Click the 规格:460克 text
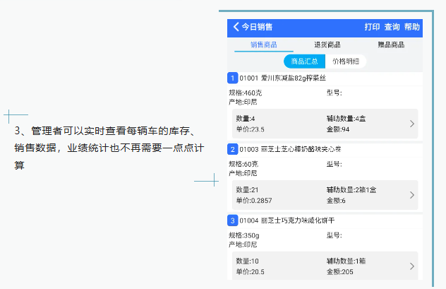Image resolution: width=446 pixels, height=289 pixels. (x=245, y=93)
